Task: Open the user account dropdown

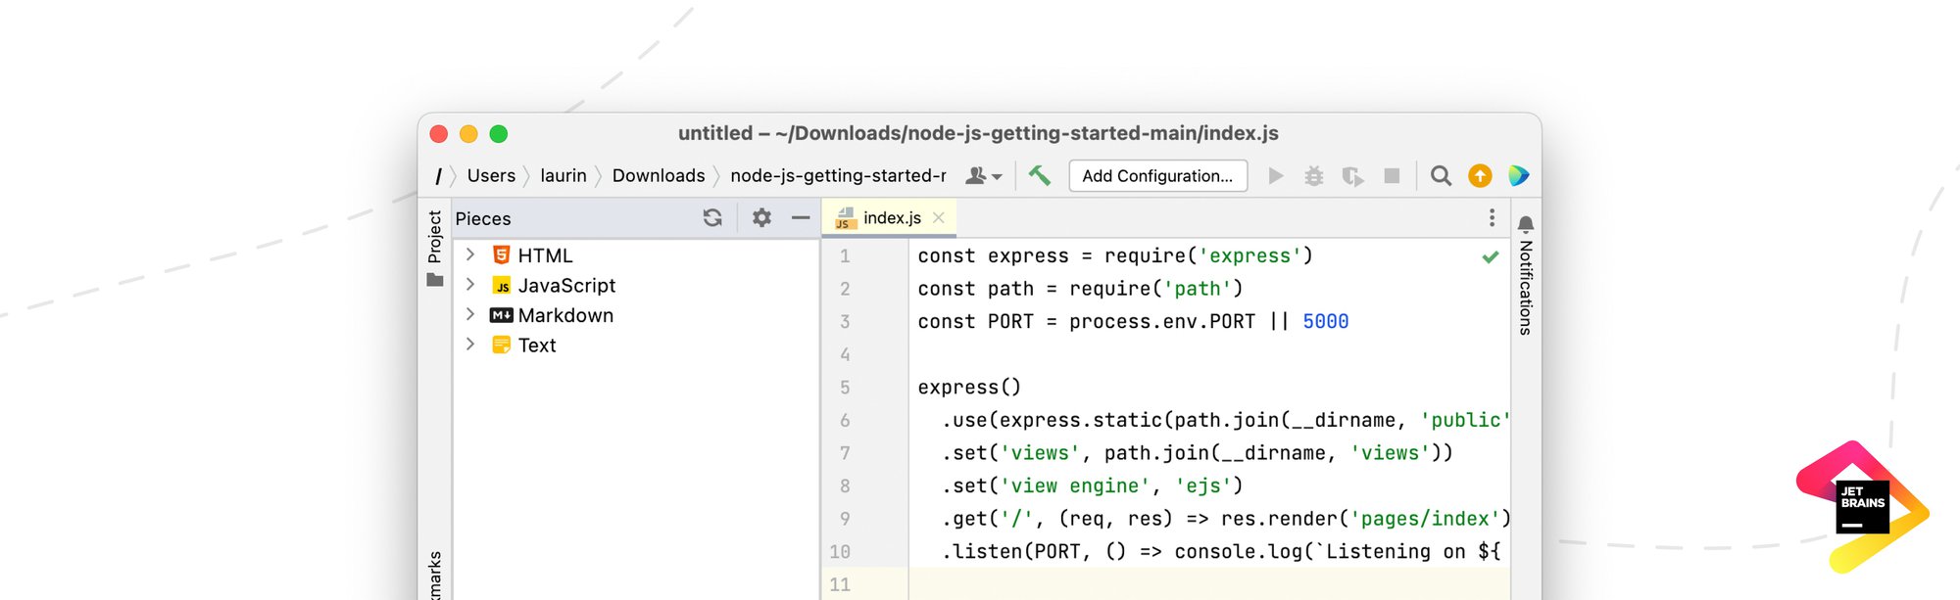Action: [x=984, y=176]
